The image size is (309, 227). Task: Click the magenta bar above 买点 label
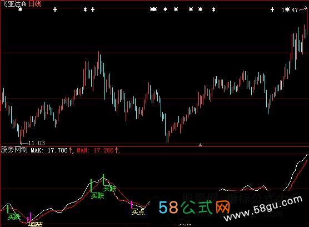[x=132, y=205]
